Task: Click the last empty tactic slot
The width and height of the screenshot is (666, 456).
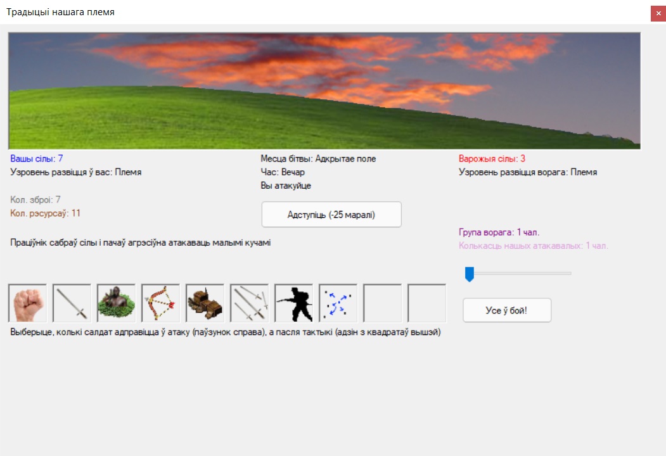Action: 427,303
